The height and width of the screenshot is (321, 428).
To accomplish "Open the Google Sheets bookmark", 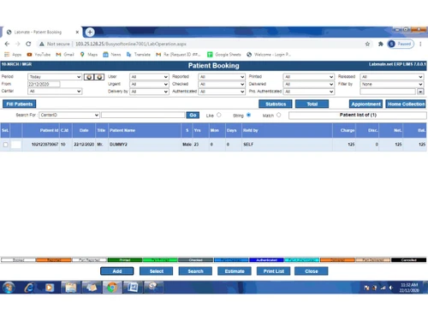I will point(224,55).
